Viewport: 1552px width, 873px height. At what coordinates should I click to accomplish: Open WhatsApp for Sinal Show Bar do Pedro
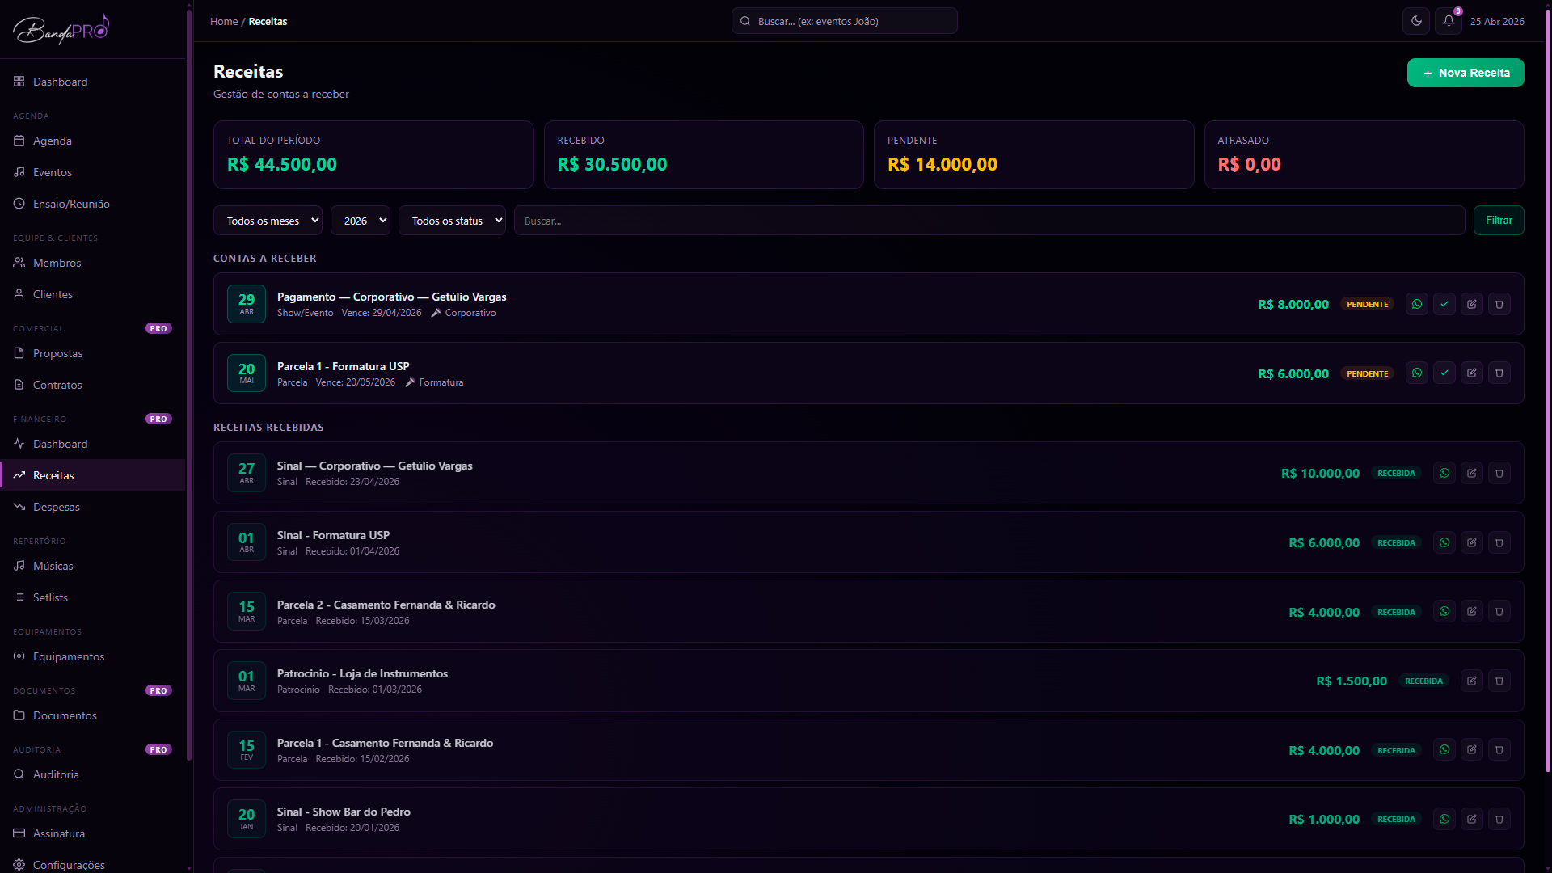(x=1444, y=819)
